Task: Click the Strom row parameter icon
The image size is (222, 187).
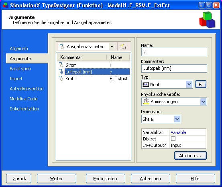Action: click(x=61, y=65)
